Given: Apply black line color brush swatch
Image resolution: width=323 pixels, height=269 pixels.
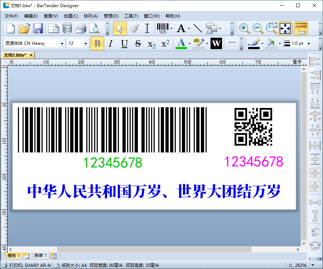Looking at the screenshot, I should 254,43.
